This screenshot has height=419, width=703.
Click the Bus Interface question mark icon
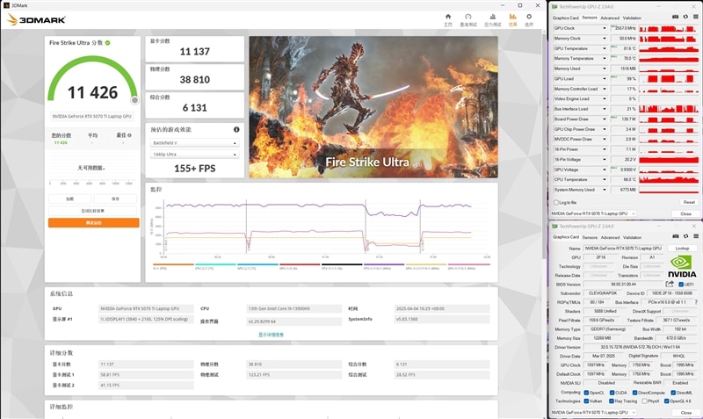coord(694,301)
